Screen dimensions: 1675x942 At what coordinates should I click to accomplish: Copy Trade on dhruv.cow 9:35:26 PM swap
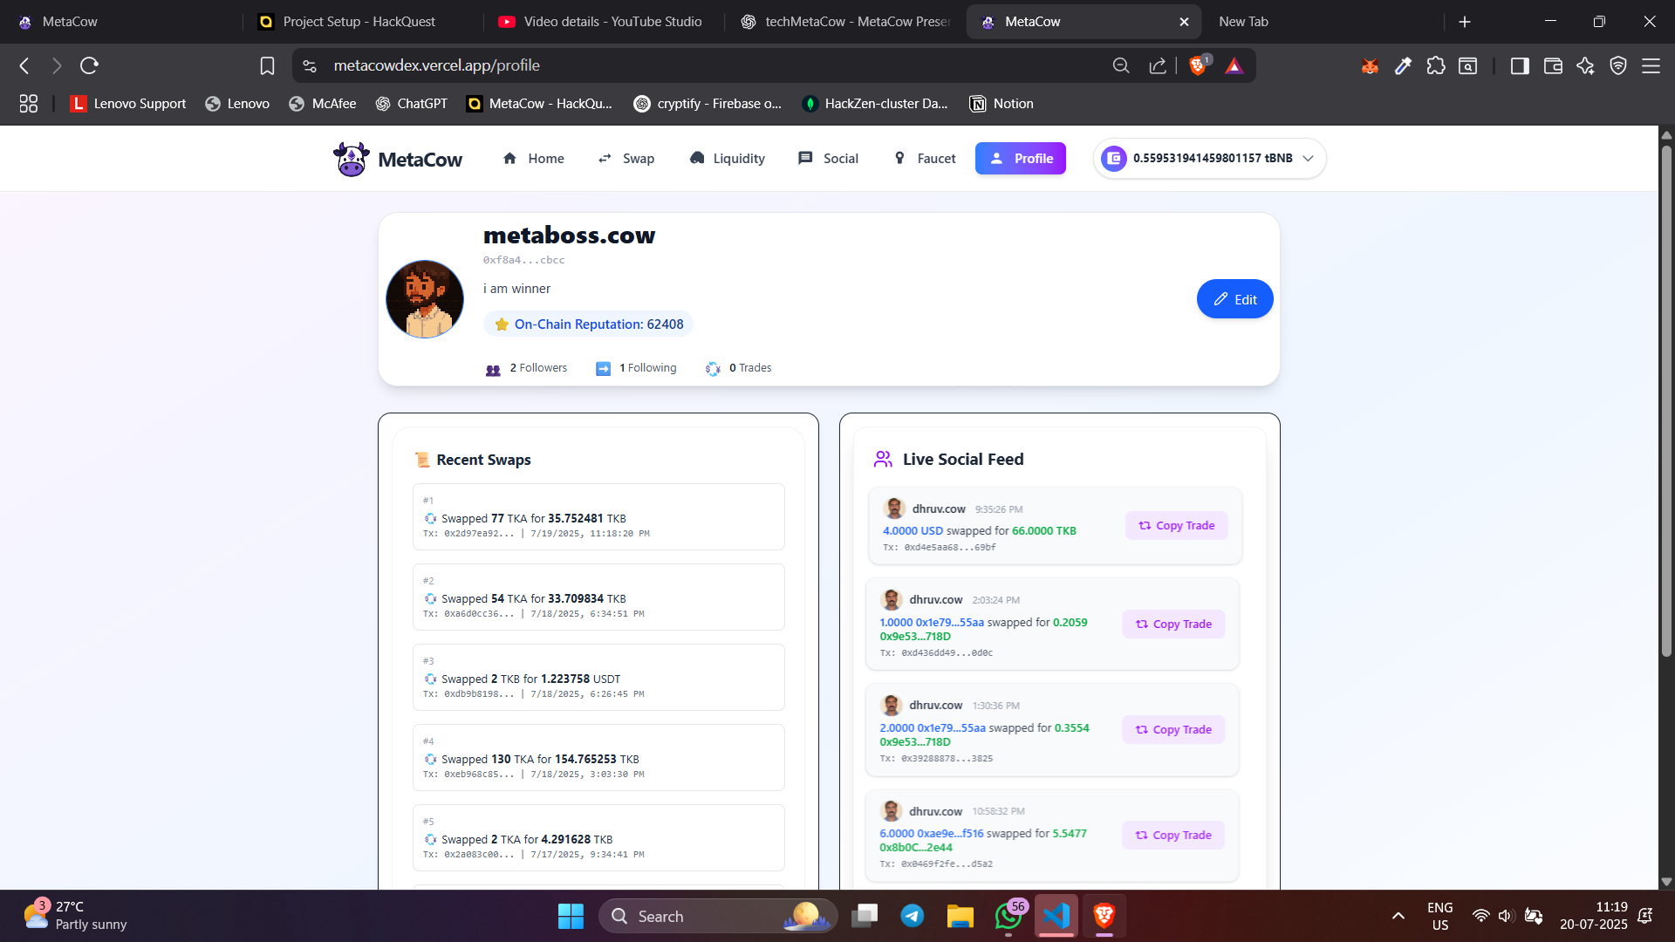(x=1176, y=526)
